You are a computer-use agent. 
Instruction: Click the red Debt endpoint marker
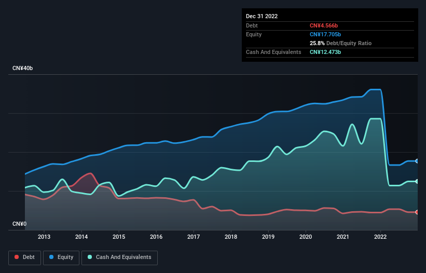coord(417,212)
